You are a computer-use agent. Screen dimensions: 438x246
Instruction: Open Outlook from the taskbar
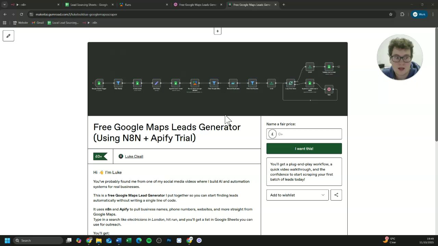pyautogui.click(x=109, y=241)
